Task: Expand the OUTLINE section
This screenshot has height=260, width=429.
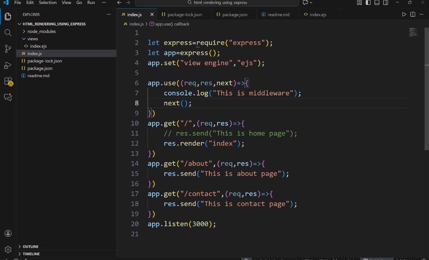Action: coord(19,246)
